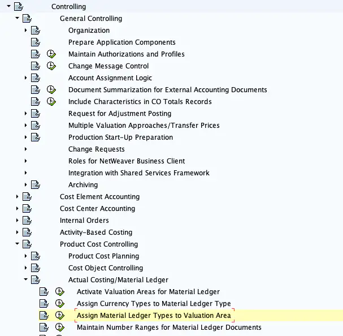Execute Assign Currency Types to Material Ledger Type
Image resolution: width=343 pixels, height=336 pixels.
click(60, 303)
